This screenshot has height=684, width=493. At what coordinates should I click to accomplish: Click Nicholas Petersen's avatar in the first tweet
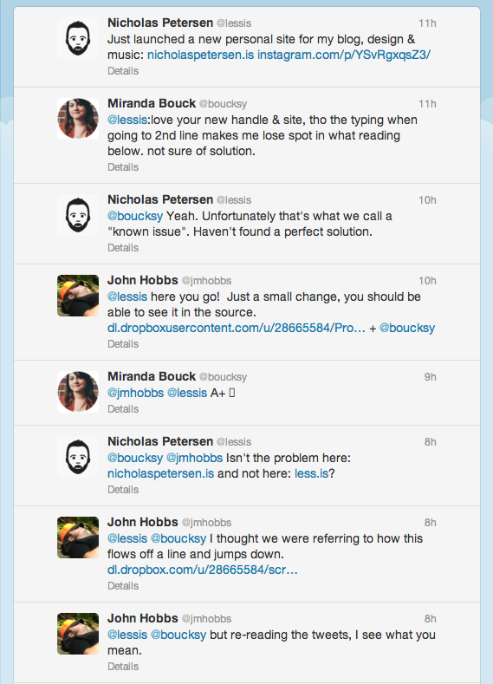tap(78, 38)
